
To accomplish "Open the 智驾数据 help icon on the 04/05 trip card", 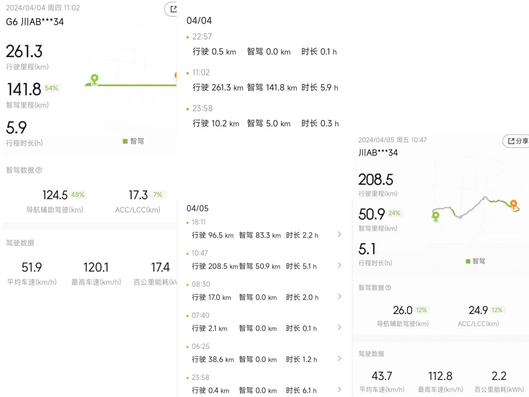I will click(x=388, y=288).
